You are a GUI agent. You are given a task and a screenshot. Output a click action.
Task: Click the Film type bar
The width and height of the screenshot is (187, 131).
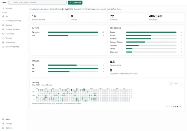point(73,36)
